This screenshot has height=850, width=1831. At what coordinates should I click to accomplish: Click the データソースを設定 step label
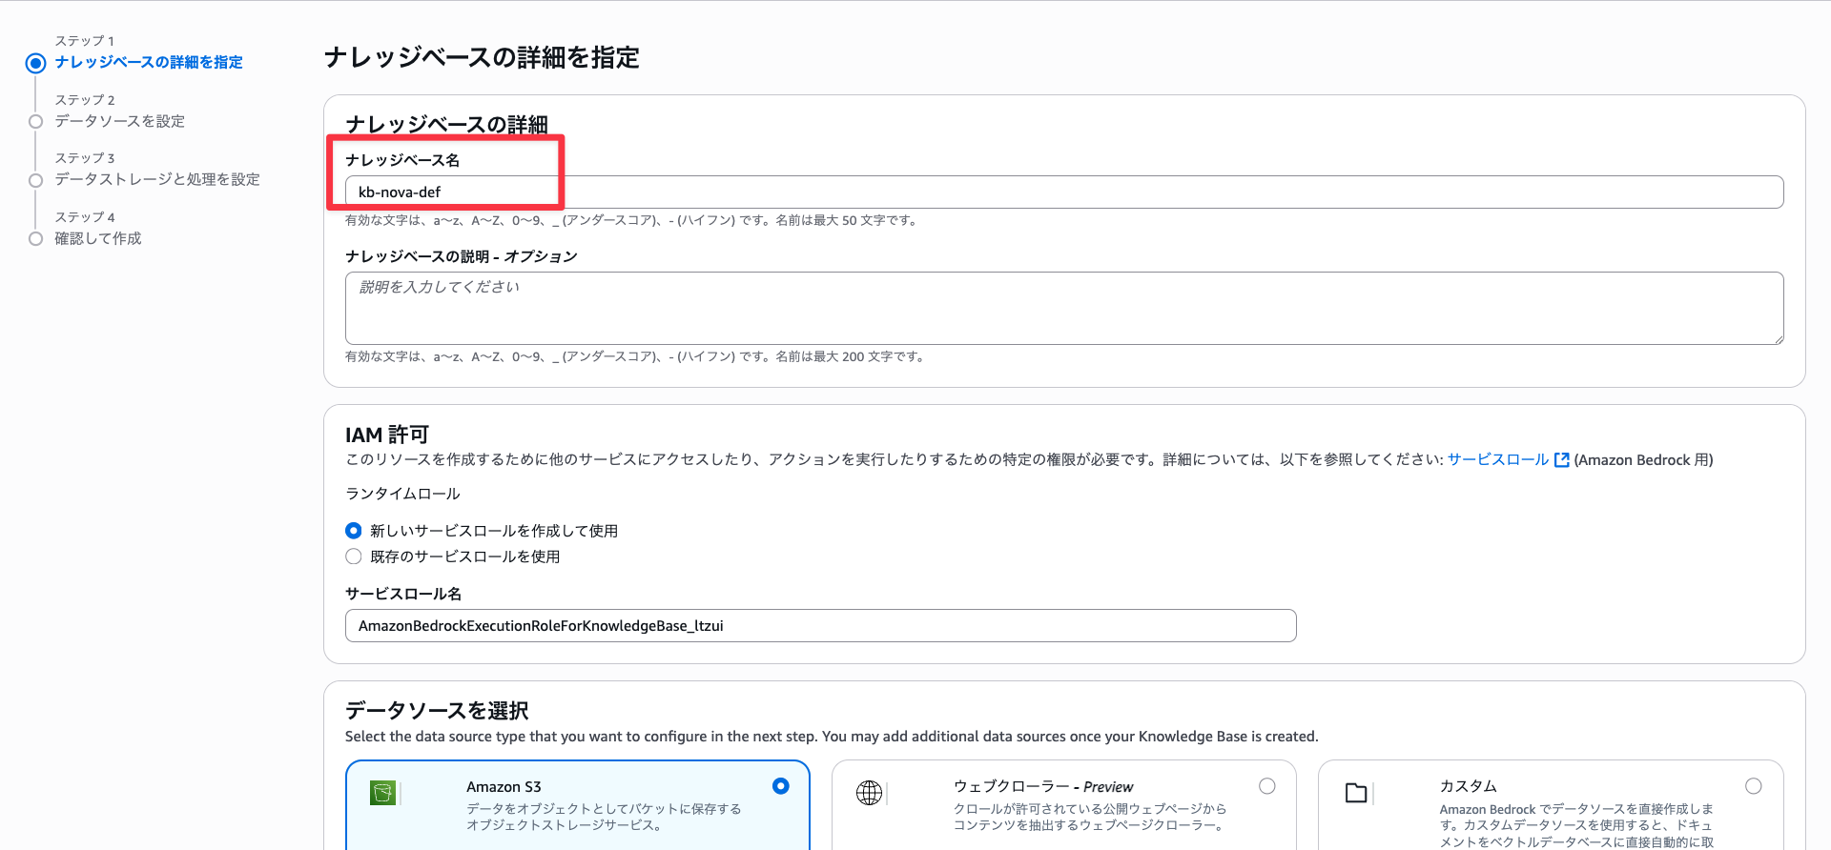pyautogui.click(x=120, y=121)
